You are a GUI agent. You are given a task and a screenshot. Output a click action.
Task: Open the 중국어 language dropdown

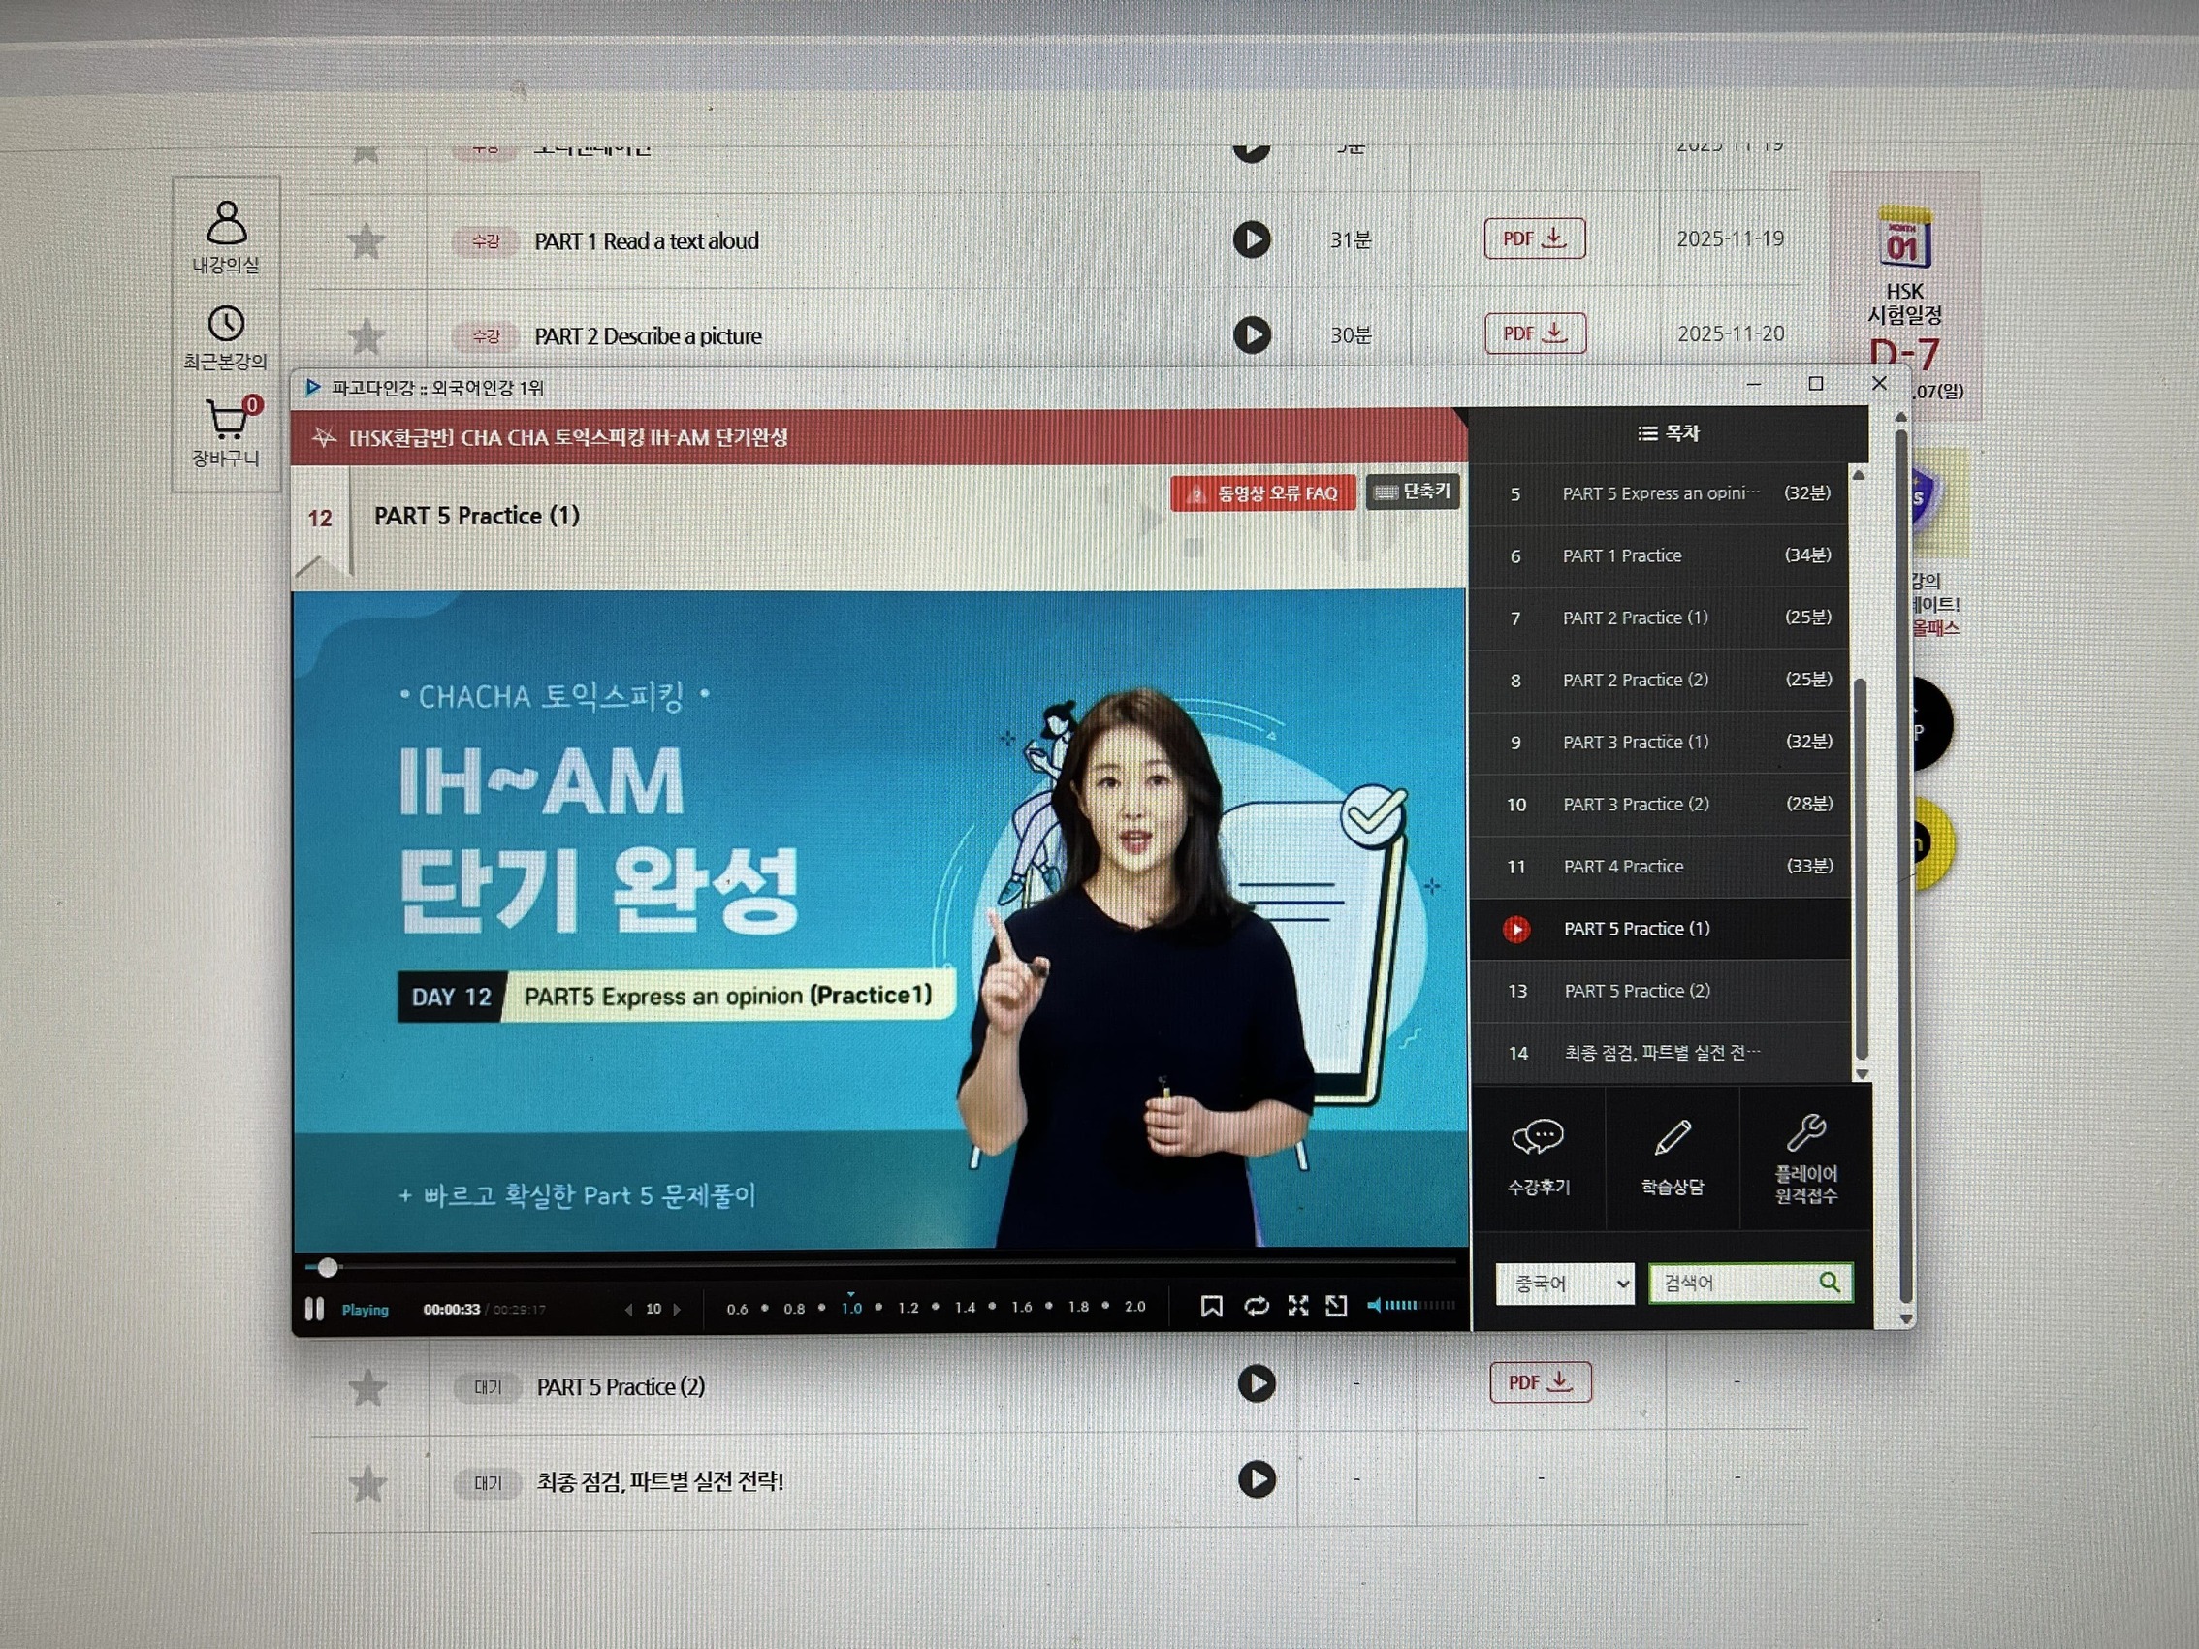pyautogui.click(x=1564, y=1284)
